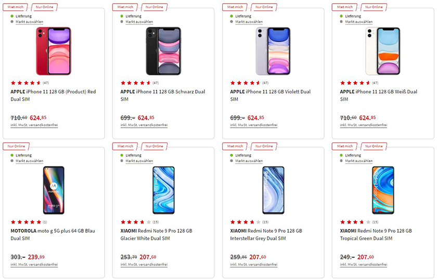Open the Tropical Green Redmi Note image
Screen dimensions: 437x280
pos(382,190)
